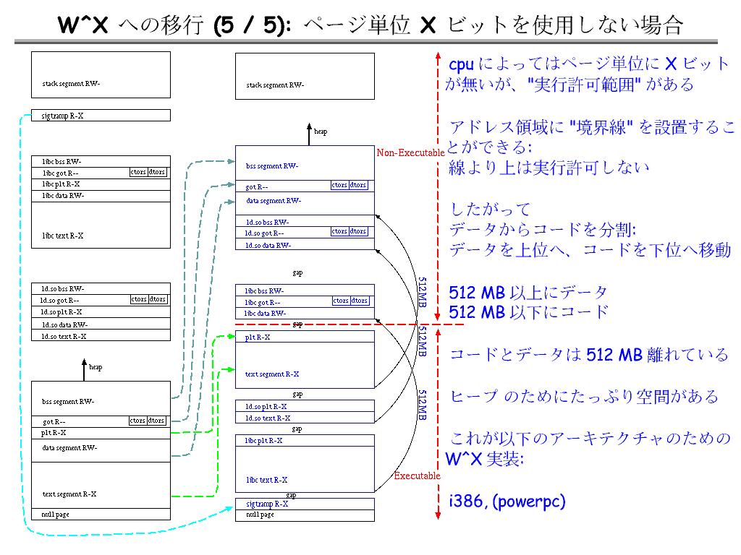Click the text 512 MB 以下にコード
741x555 pixels.
528,312
